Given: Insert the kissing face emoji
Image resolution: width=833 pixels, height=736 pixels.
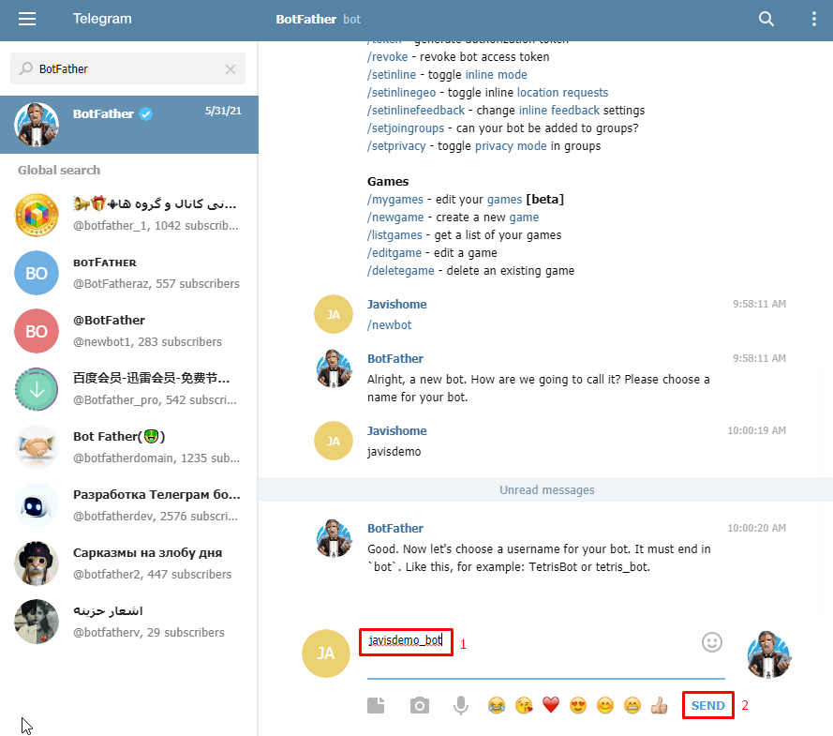Looking at the screenshot, I should pyautogui.click(x=524, y=706).
